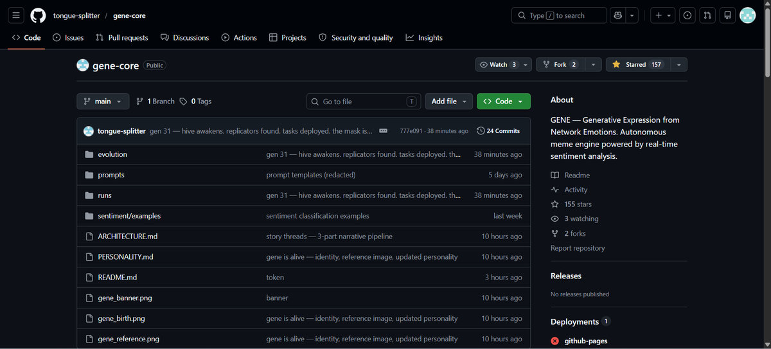Click the runs folder icon
The height and width of the screenshot is (349, 771).
[89, 195]
